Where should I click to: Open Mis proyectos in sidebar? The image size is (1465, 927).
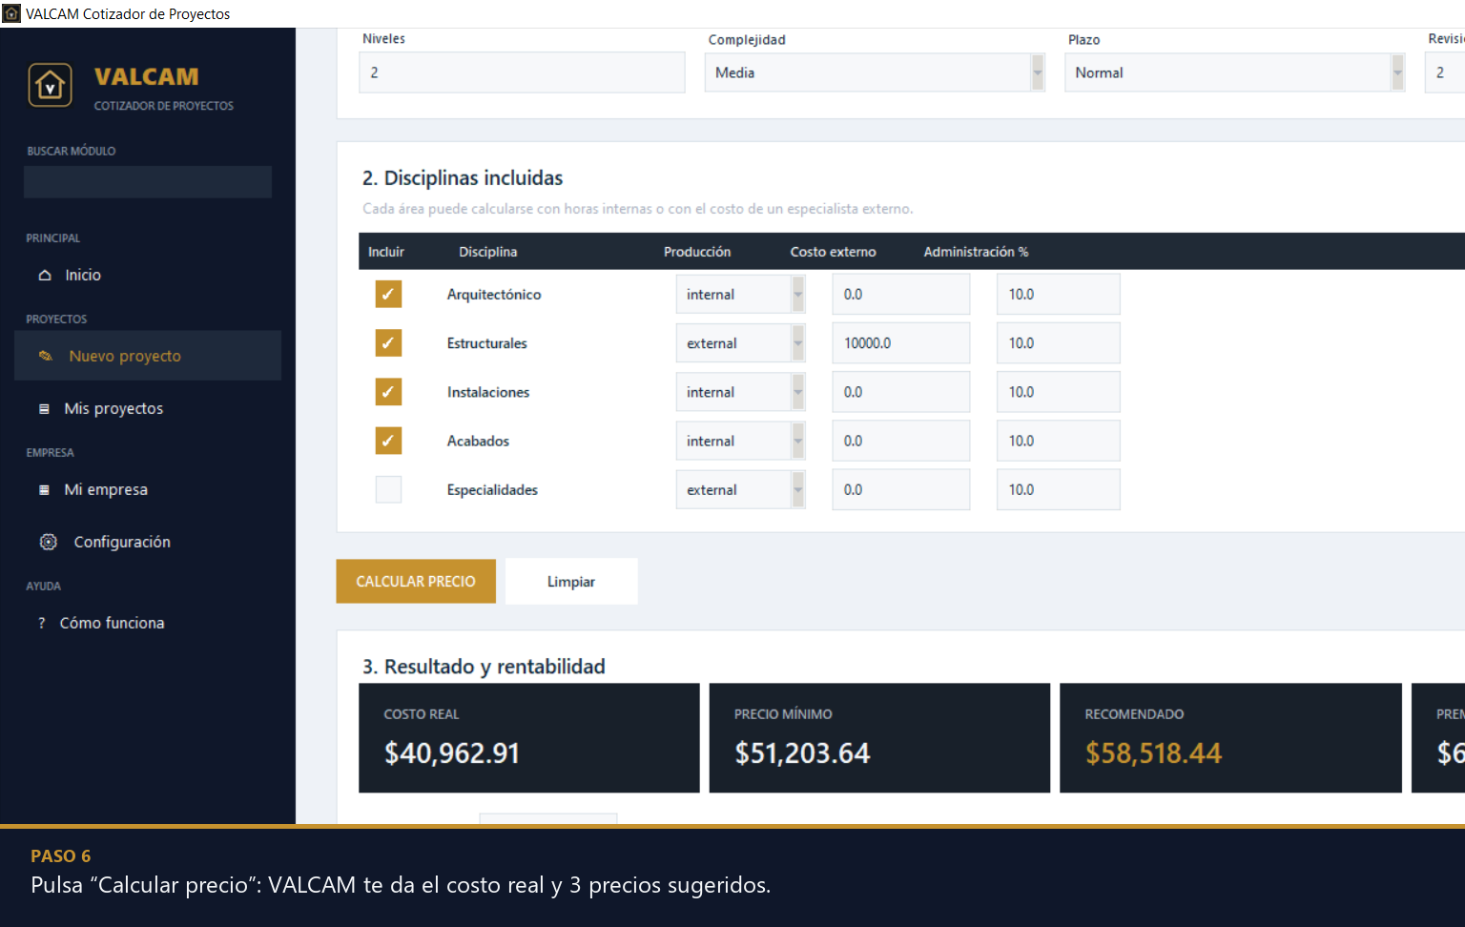(148, 408)
